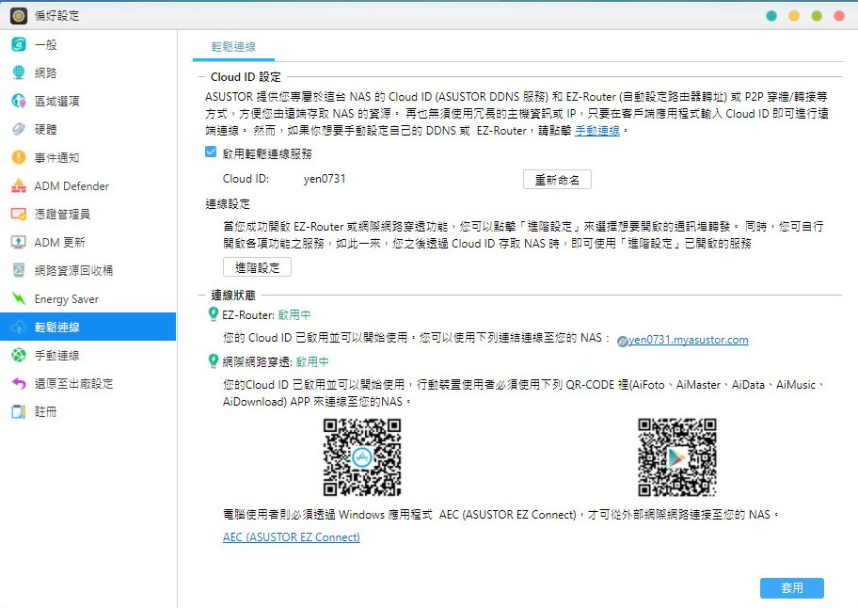The image size is (858, 608).
Task: Select 手動連線 label in sidebar
Action: [x=56, y=355]
